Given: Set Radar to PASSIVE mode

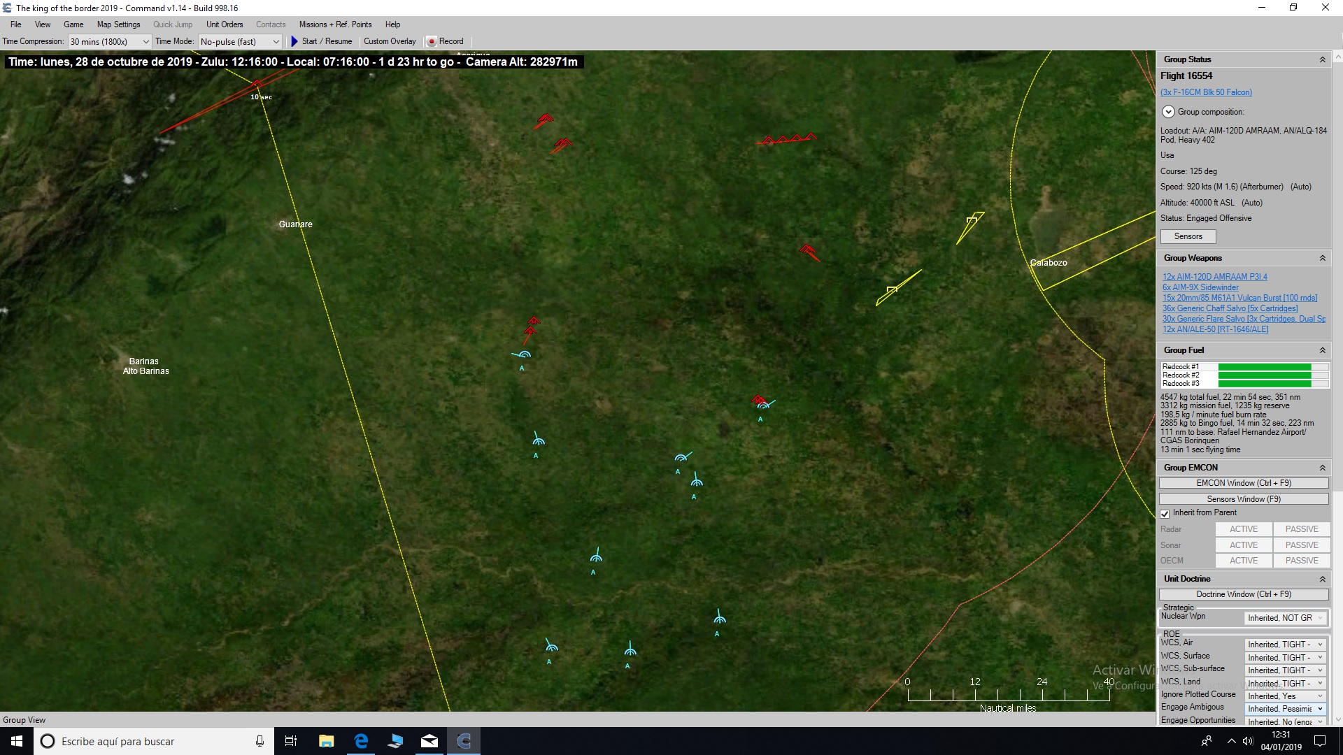Looking at the screenshot, I should pos(1301,529).
